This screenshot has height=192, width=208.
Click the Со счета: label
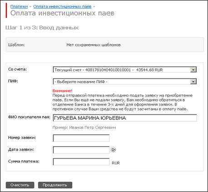tap(17, 69)
